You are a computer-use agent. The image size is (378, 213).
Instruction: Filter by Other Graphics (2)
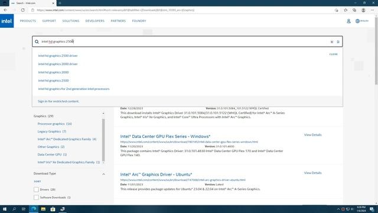[51, 147]
